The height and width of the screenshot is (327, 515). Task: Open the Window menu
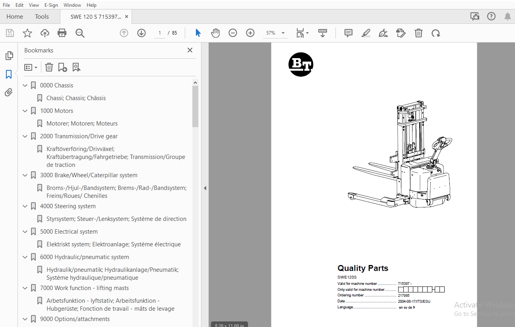coord(72,5)
